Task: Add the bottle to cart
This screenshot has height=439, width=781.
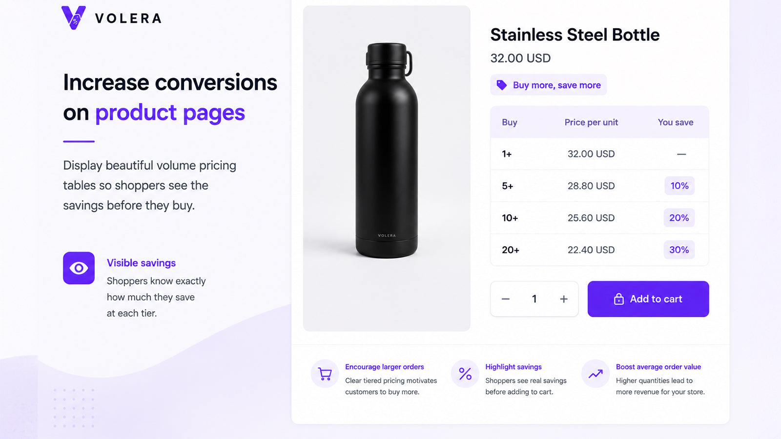Action: coord(648,299)
